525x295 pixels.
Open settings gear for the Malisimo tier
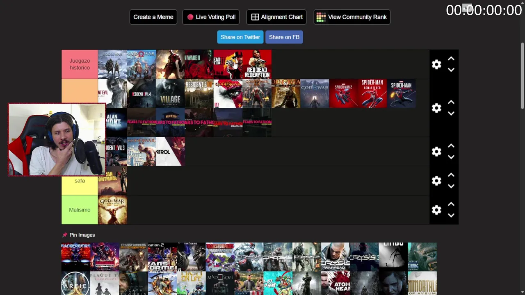[x=436, y=210]
